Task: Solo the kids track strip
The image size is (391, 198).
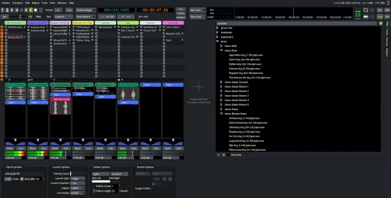Action: pos(134,148)
